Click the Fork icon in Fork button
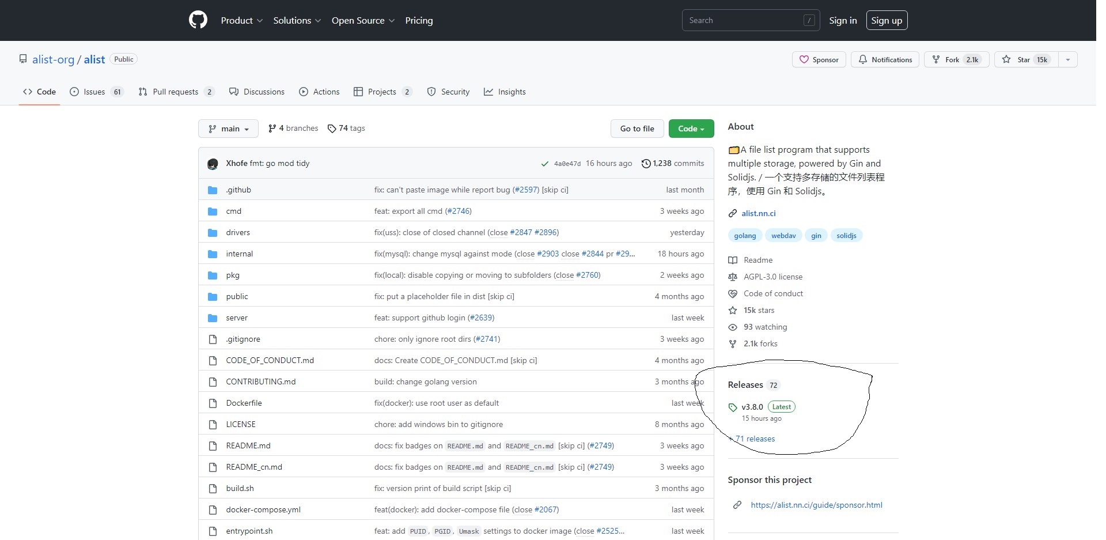This screenshot has width=1106, height=540. click(x=936, y=59)
